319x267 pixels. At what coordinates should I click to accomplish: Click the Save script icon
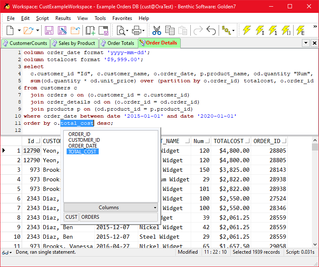click(49, 30)
